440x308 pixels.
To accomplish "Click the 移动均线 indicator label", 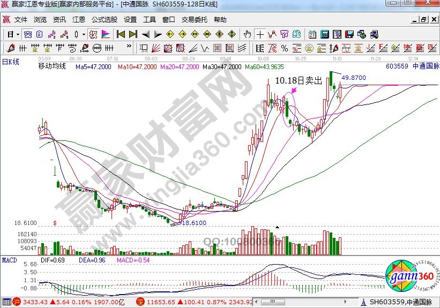I will pos(51,67).
